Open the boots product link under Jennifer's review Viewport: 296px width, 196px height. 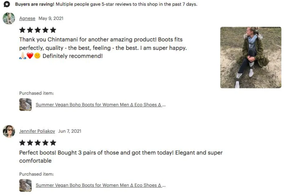(101, 185)
